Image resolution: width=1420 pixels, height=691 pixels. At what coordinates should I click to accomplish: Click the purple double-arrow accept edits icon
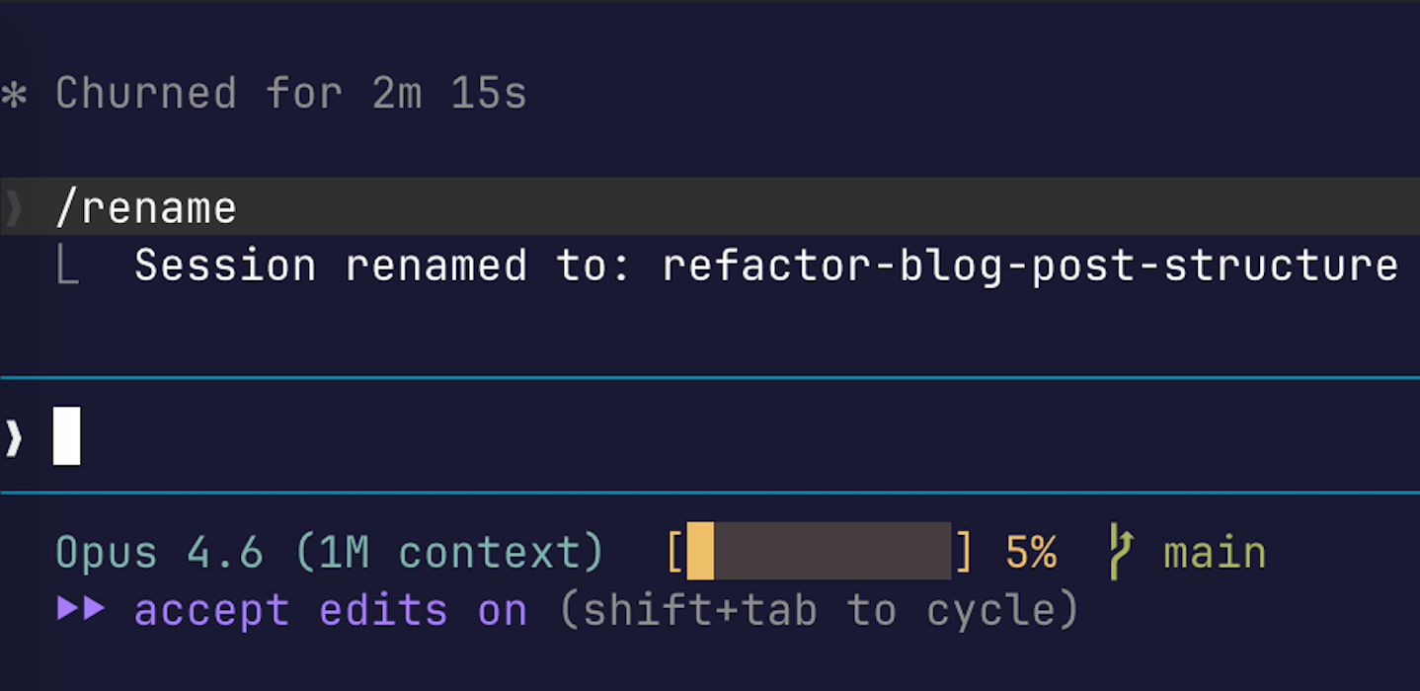pos(81,609)
